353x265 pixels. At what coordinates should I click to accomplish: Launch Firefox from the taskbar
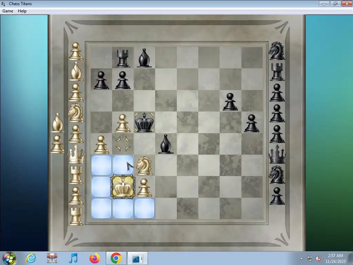click(x=94, y=258)
